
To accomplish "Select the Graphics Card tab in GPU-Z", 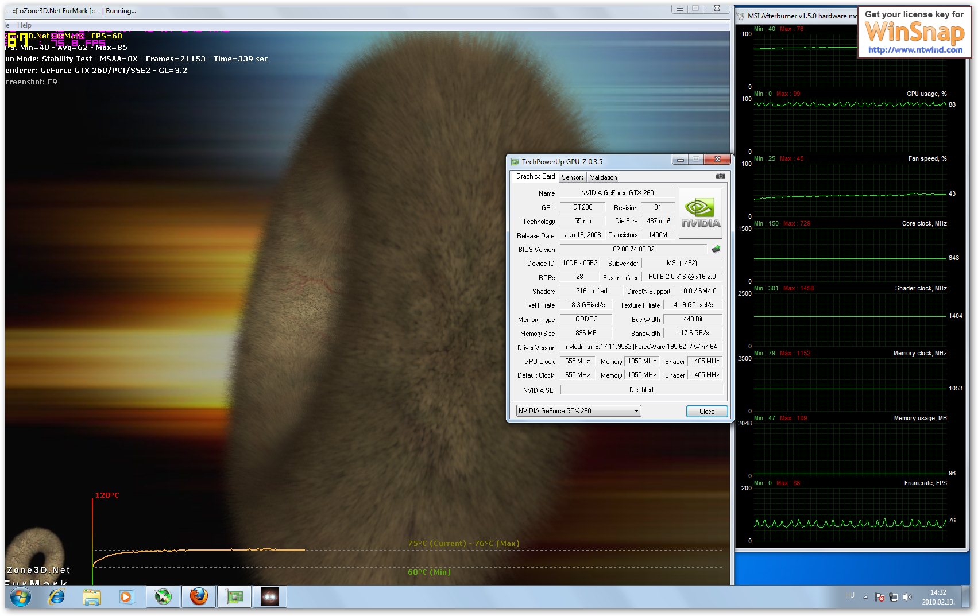I will (x=535, y=176).
